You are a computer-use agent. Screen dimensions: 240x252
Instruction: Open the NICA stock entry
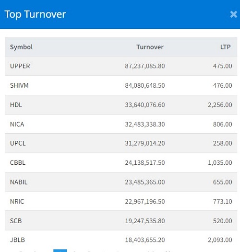click(17, 124)
